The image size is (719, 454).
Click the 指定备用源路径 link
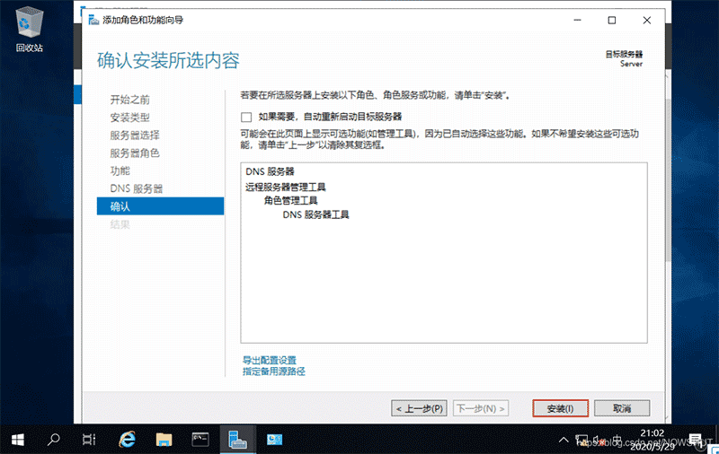(274, 371)
